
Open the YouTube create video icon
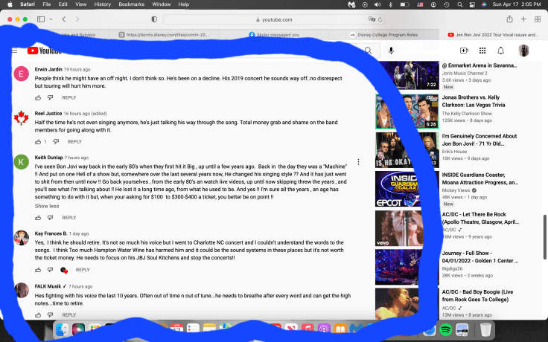[x=464, y=51]
